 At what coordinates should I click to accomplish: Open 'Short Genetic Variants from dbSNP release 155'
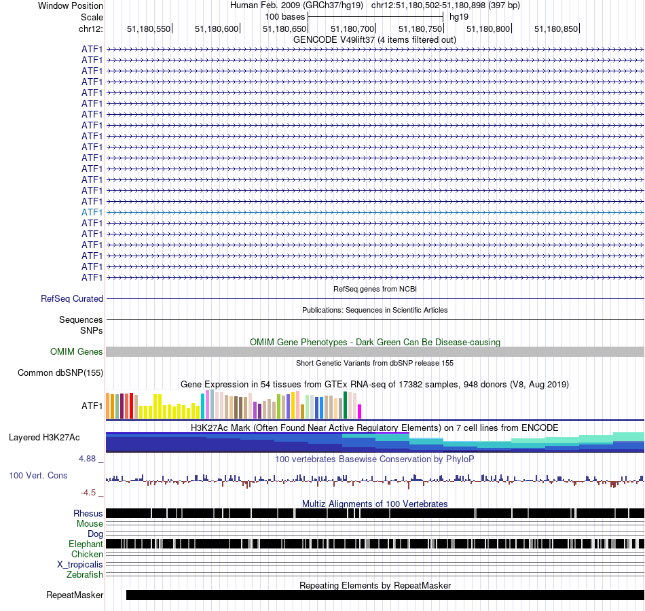[375, 363]
